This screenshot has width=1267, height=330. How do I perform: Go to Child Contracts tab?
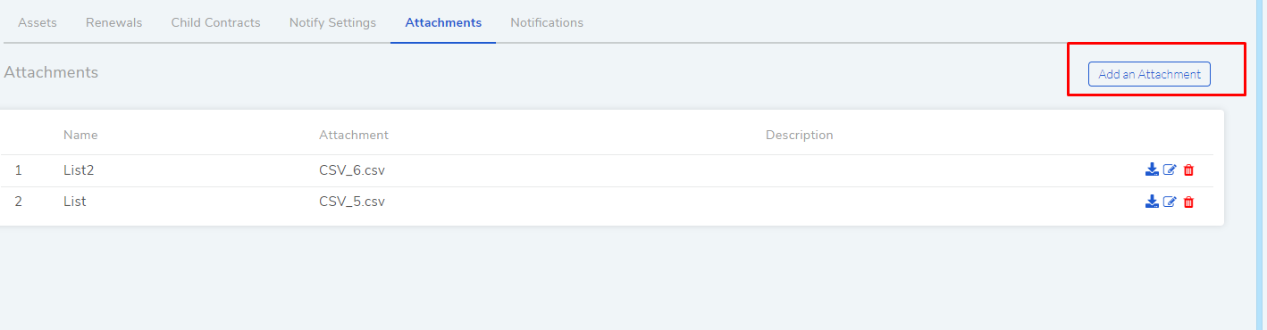coord(215,22)
